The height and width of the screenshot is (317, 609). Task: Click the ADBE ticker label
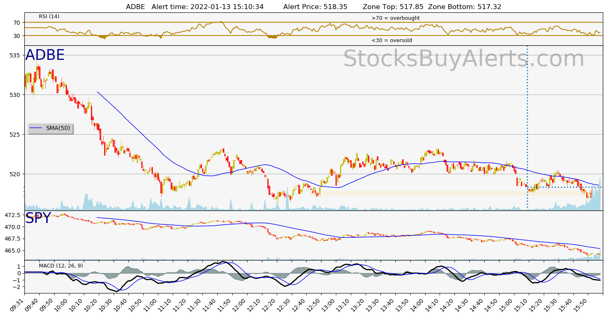pos(45,55)
